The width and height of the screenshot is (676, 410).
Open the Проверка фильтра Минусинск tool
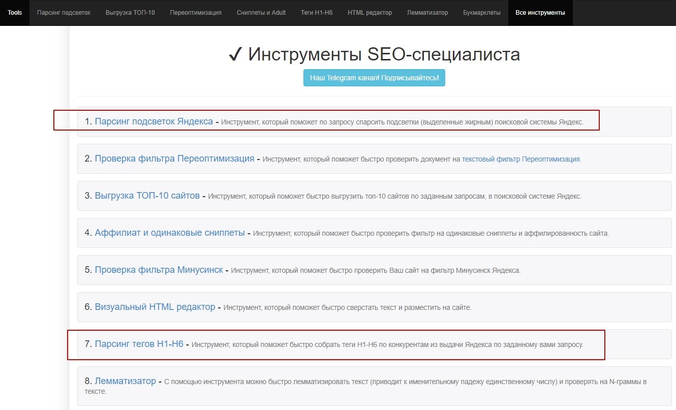click(159, 270)
